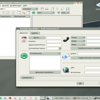Open the Privat phone type dropdown
The image size is (100, 100).
[x=78, y=37]
